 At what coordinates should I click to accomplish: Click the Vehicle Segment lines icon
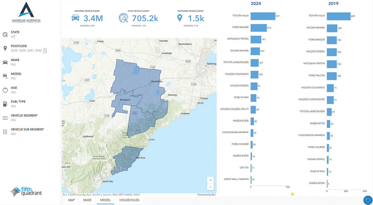click(5, 118)
